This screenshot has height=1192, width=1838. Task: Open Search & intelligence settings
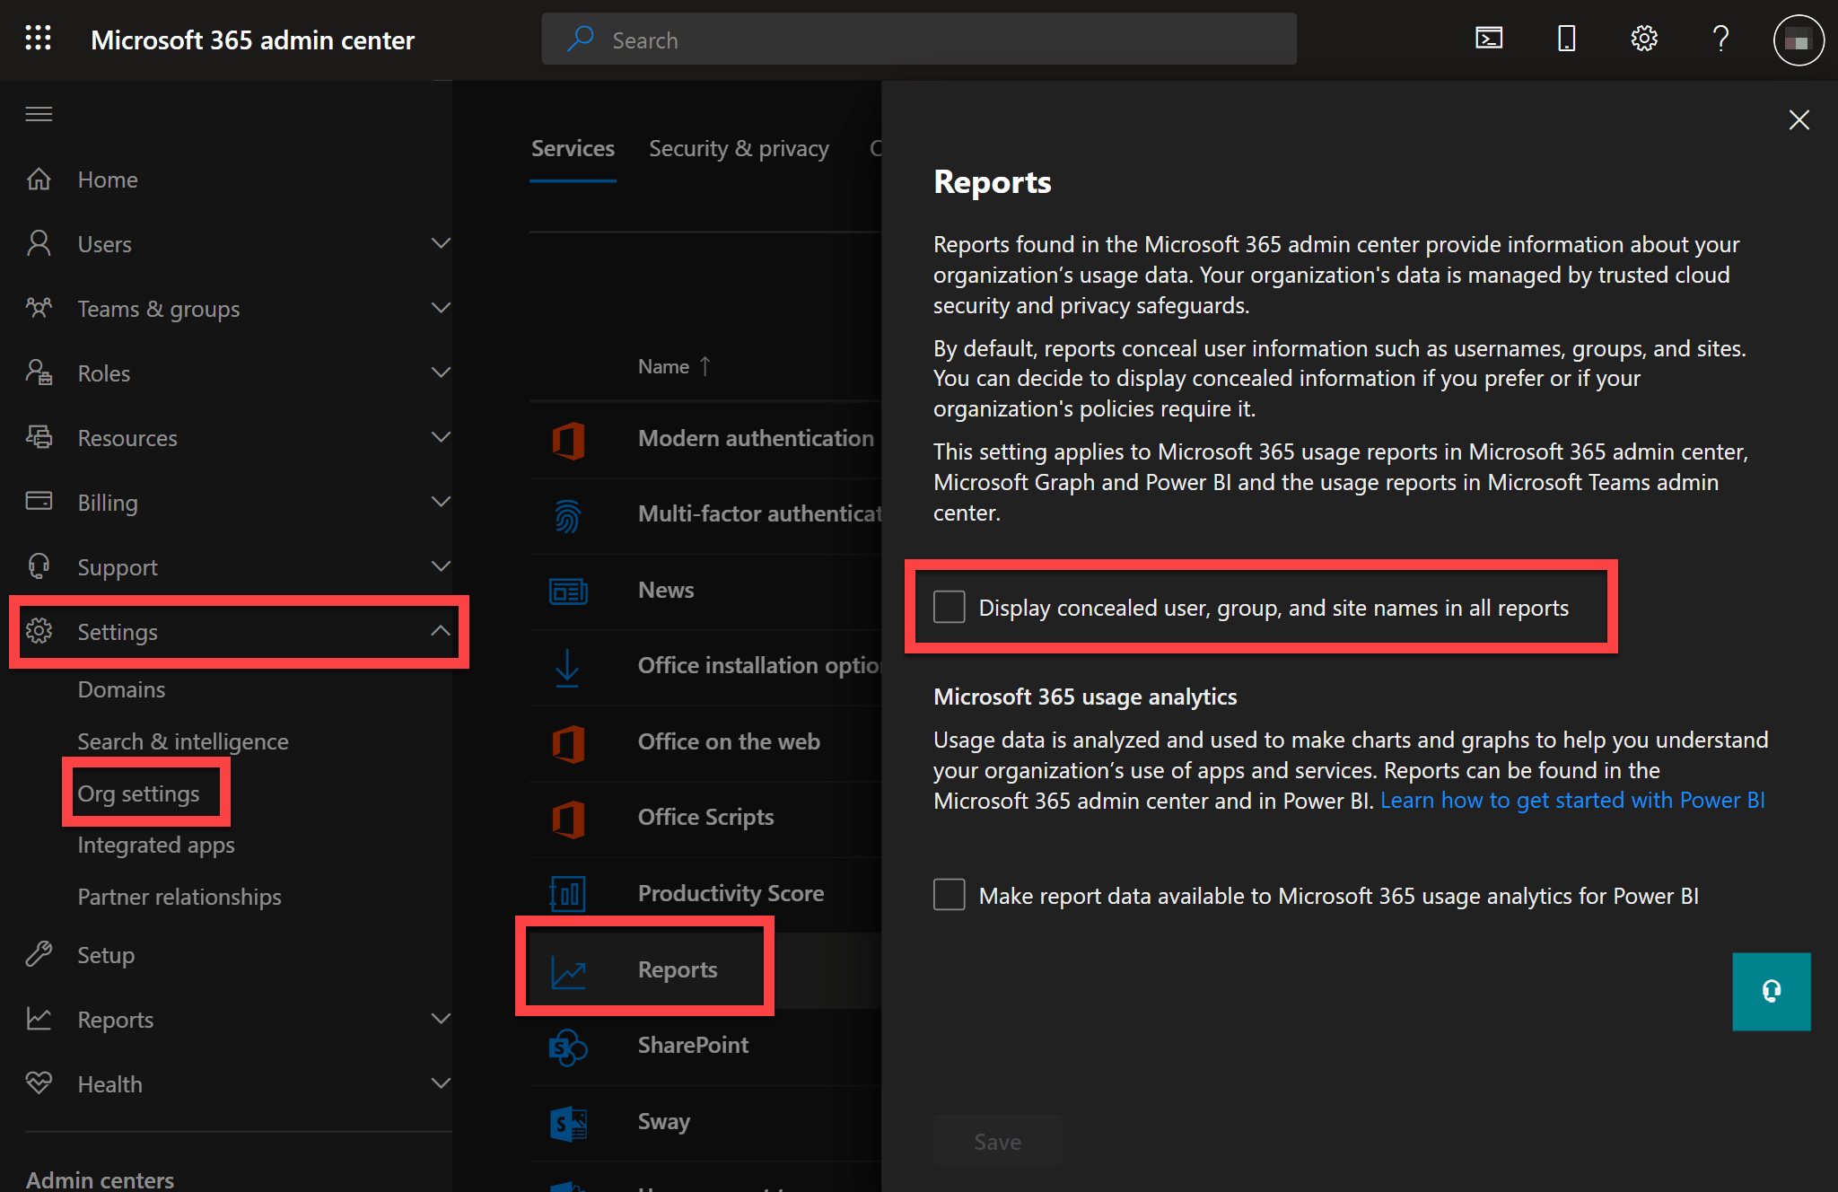(x=183, y=741)
